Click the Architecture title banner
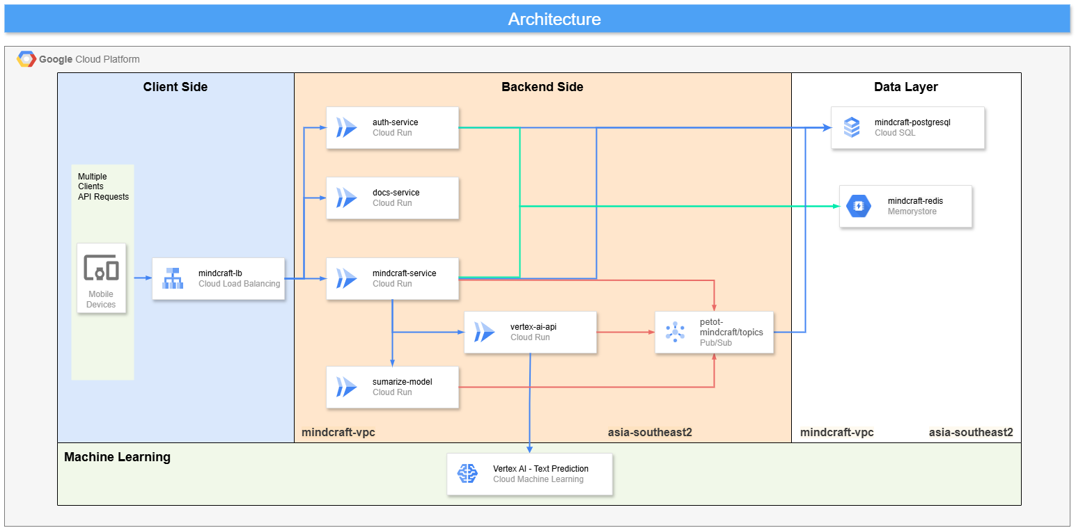Screen dimensions: 1076x528 537,19
